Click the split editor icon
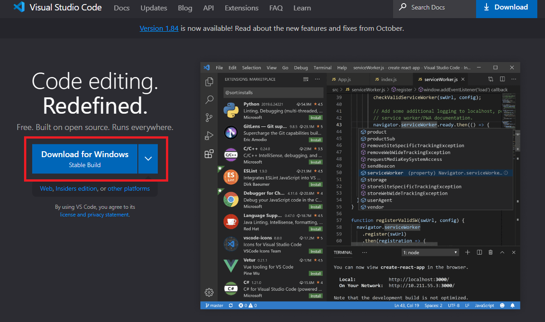The width and height of the screenshot is (545, 322). [502, 79]
